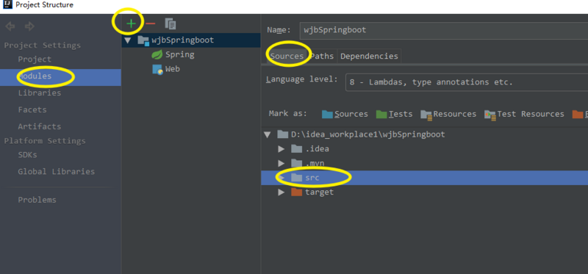Viewport: 588px width, 274px height.
Task: Mark as Test Resources button
Action: point(524,114)
